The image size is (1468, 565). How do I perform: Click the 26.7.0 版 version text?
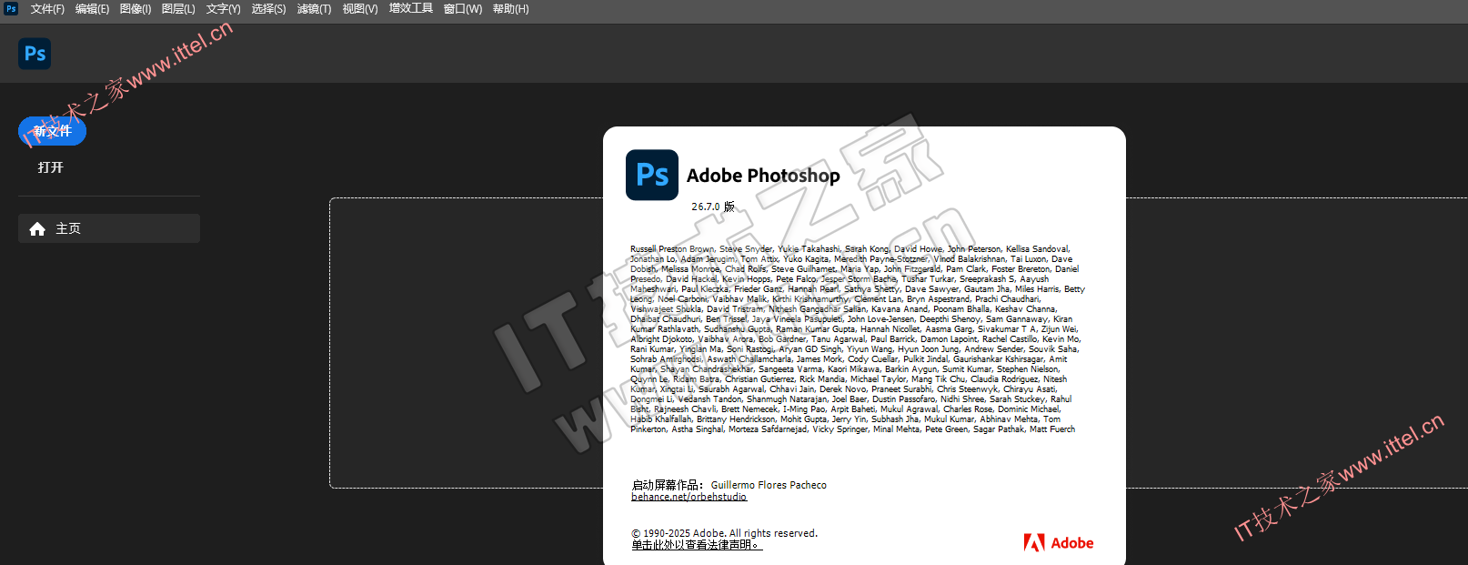click(x=713, y=207)
